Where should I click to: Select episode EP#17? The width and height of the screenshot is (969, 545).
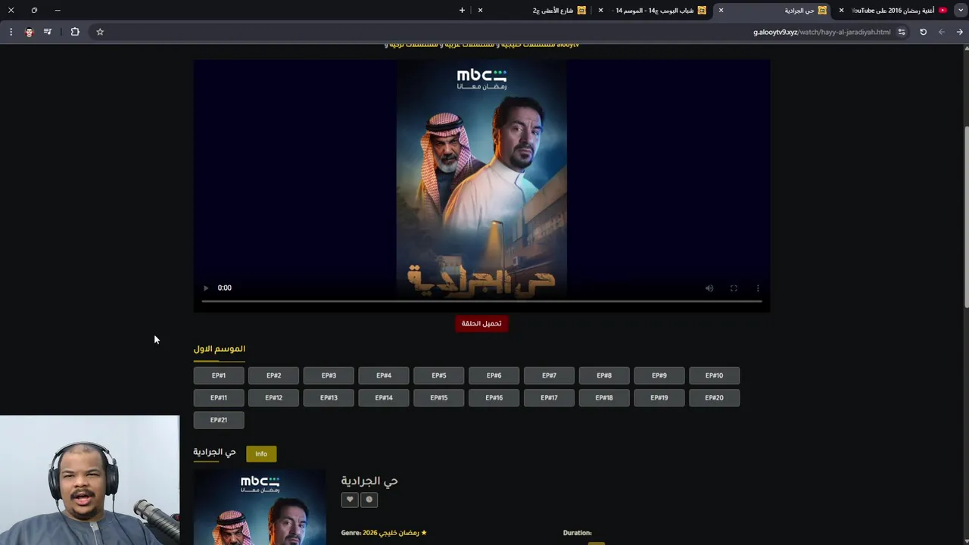click(549, 397)
